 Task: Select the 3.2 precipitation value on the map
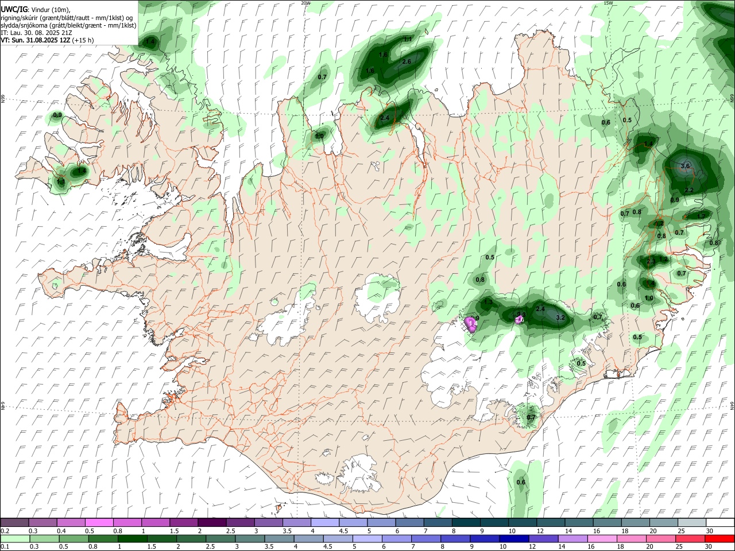click(x=561, y=317)
